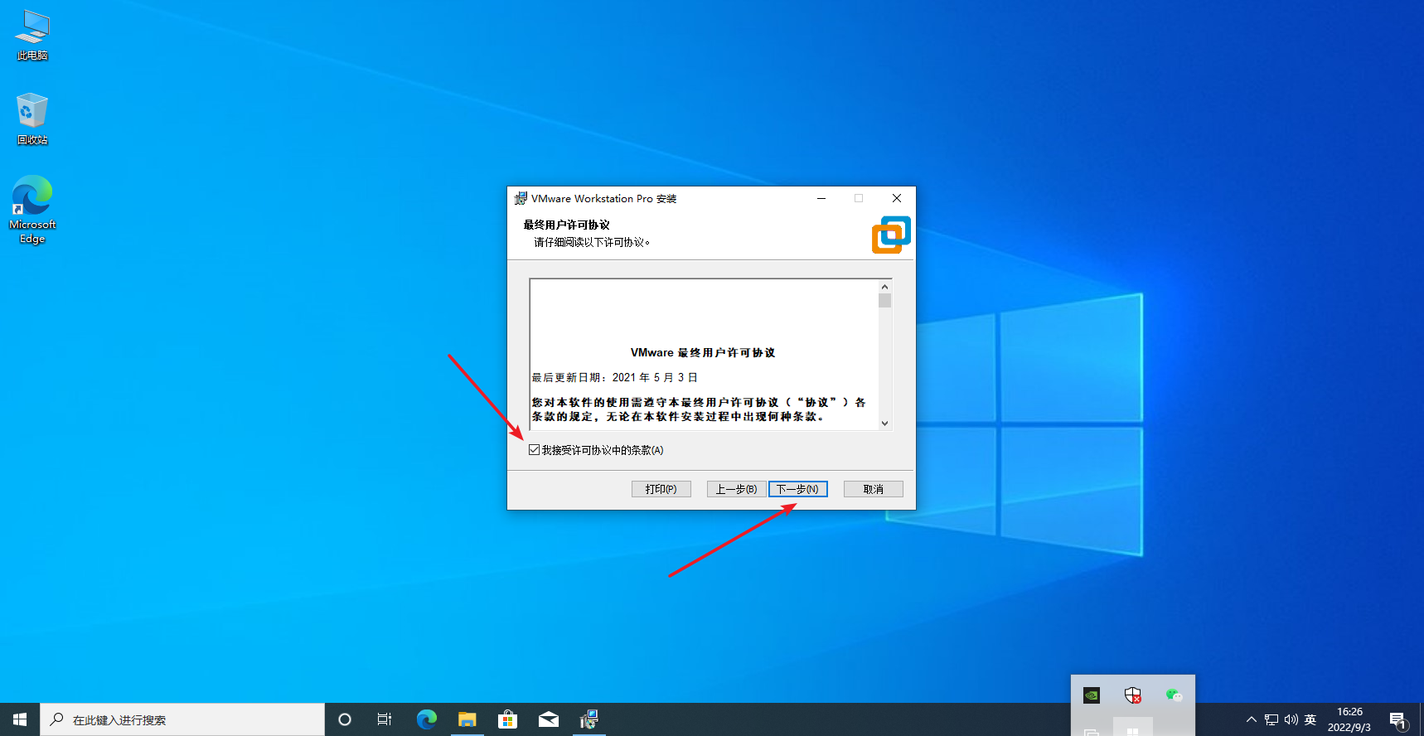This screenshot has width=1424, height=736.
Task: Uncheck the 我接受许可协议中的条款 checkbox
Action: (535, 450)
